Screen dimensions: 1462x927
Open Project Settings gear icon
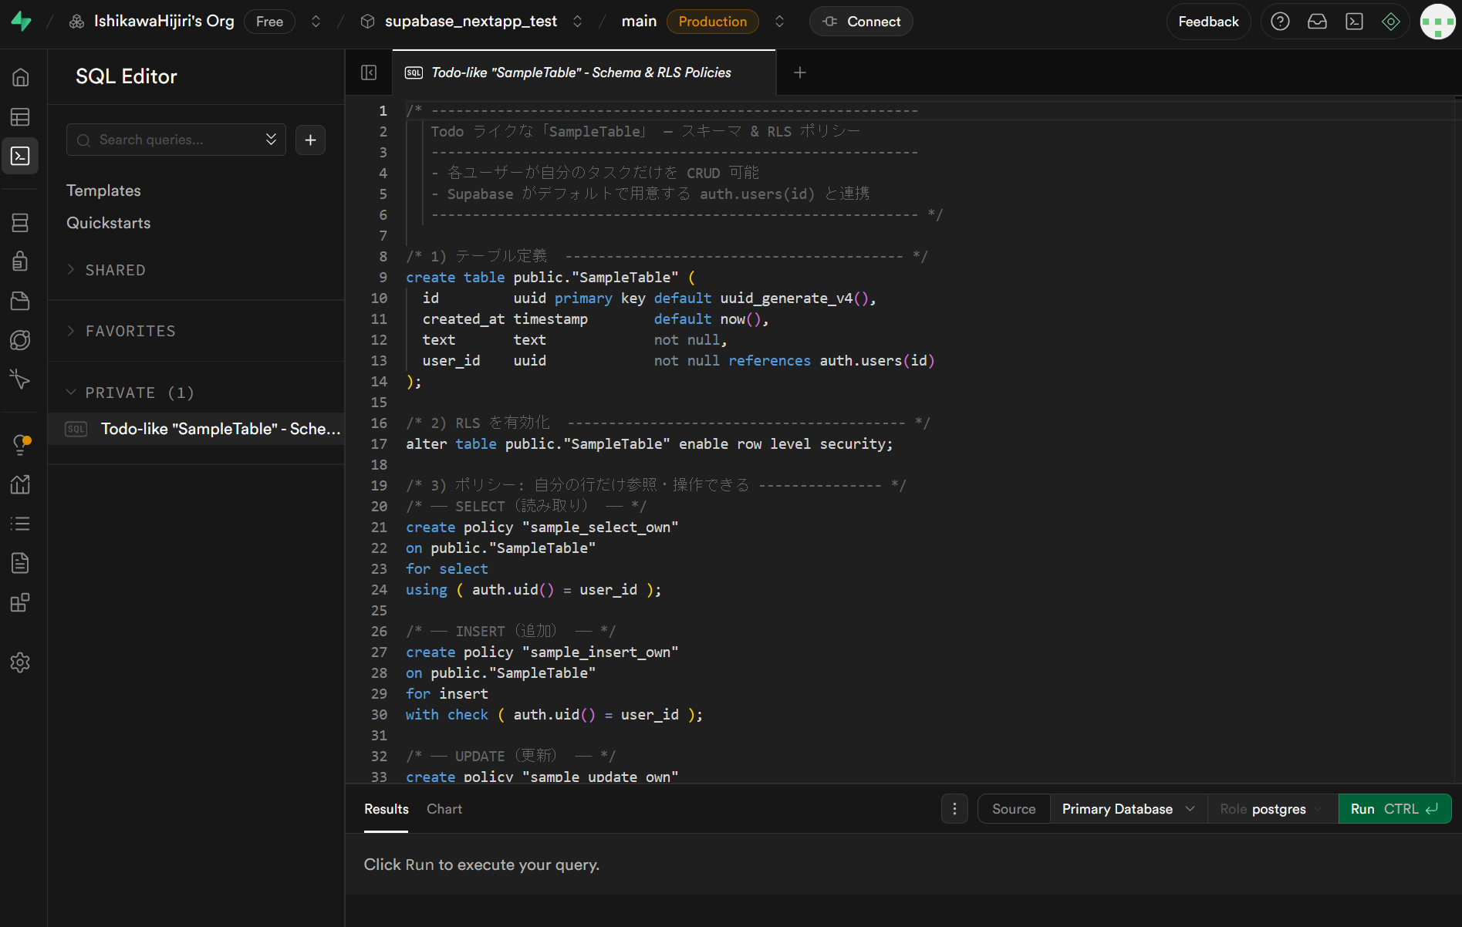(21, 662)
